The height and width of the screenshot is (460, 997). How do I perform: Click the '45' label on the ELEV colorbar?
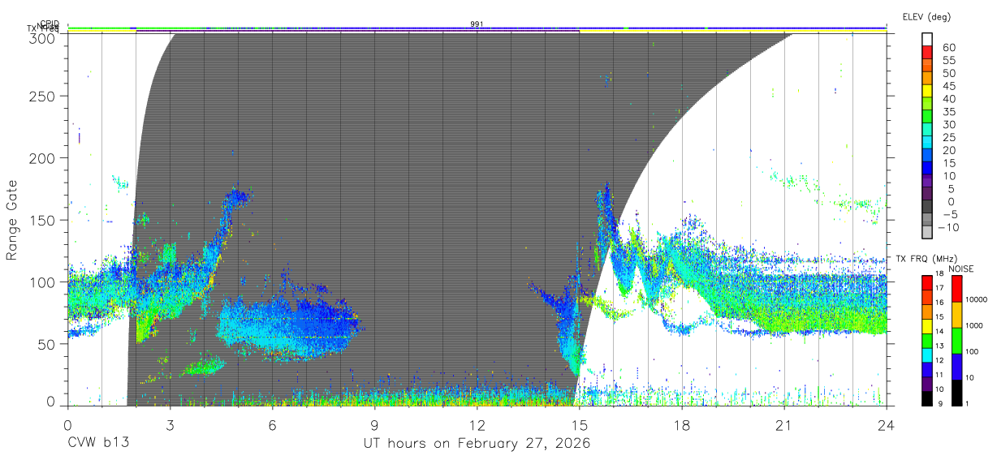[x=948, y=86]
